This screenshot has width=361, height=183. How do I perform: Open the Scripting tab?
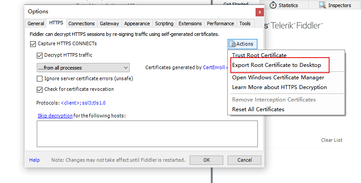pyautogui.click(x=164, y=23)
